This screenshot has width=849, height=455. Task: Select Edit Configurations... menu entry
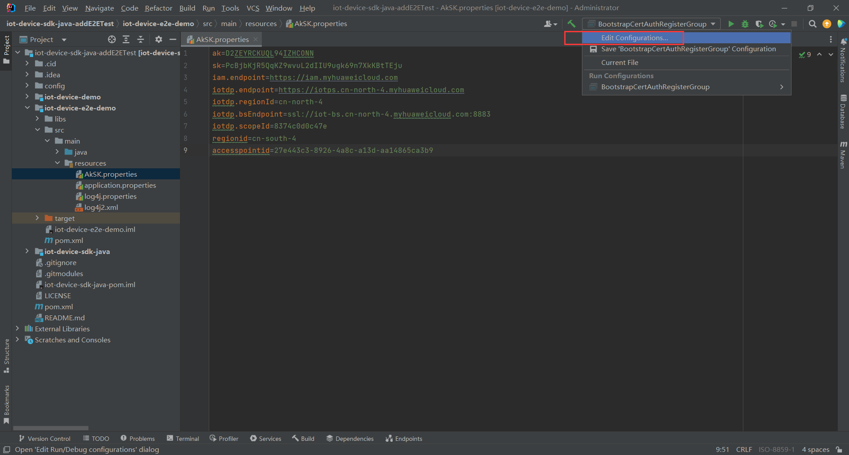click(x=686, y=38)
